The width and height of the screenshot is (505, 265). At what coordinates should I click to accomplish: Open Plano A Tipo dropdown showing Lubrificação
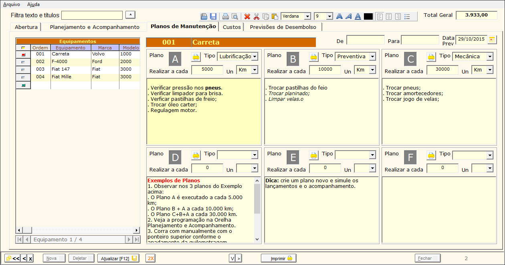[255, 57]
